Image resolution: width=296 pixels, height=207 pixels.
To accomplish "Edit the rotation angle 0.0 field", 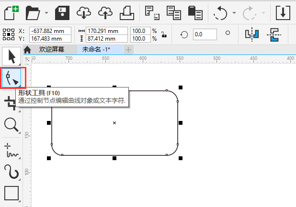I will 205,34.
